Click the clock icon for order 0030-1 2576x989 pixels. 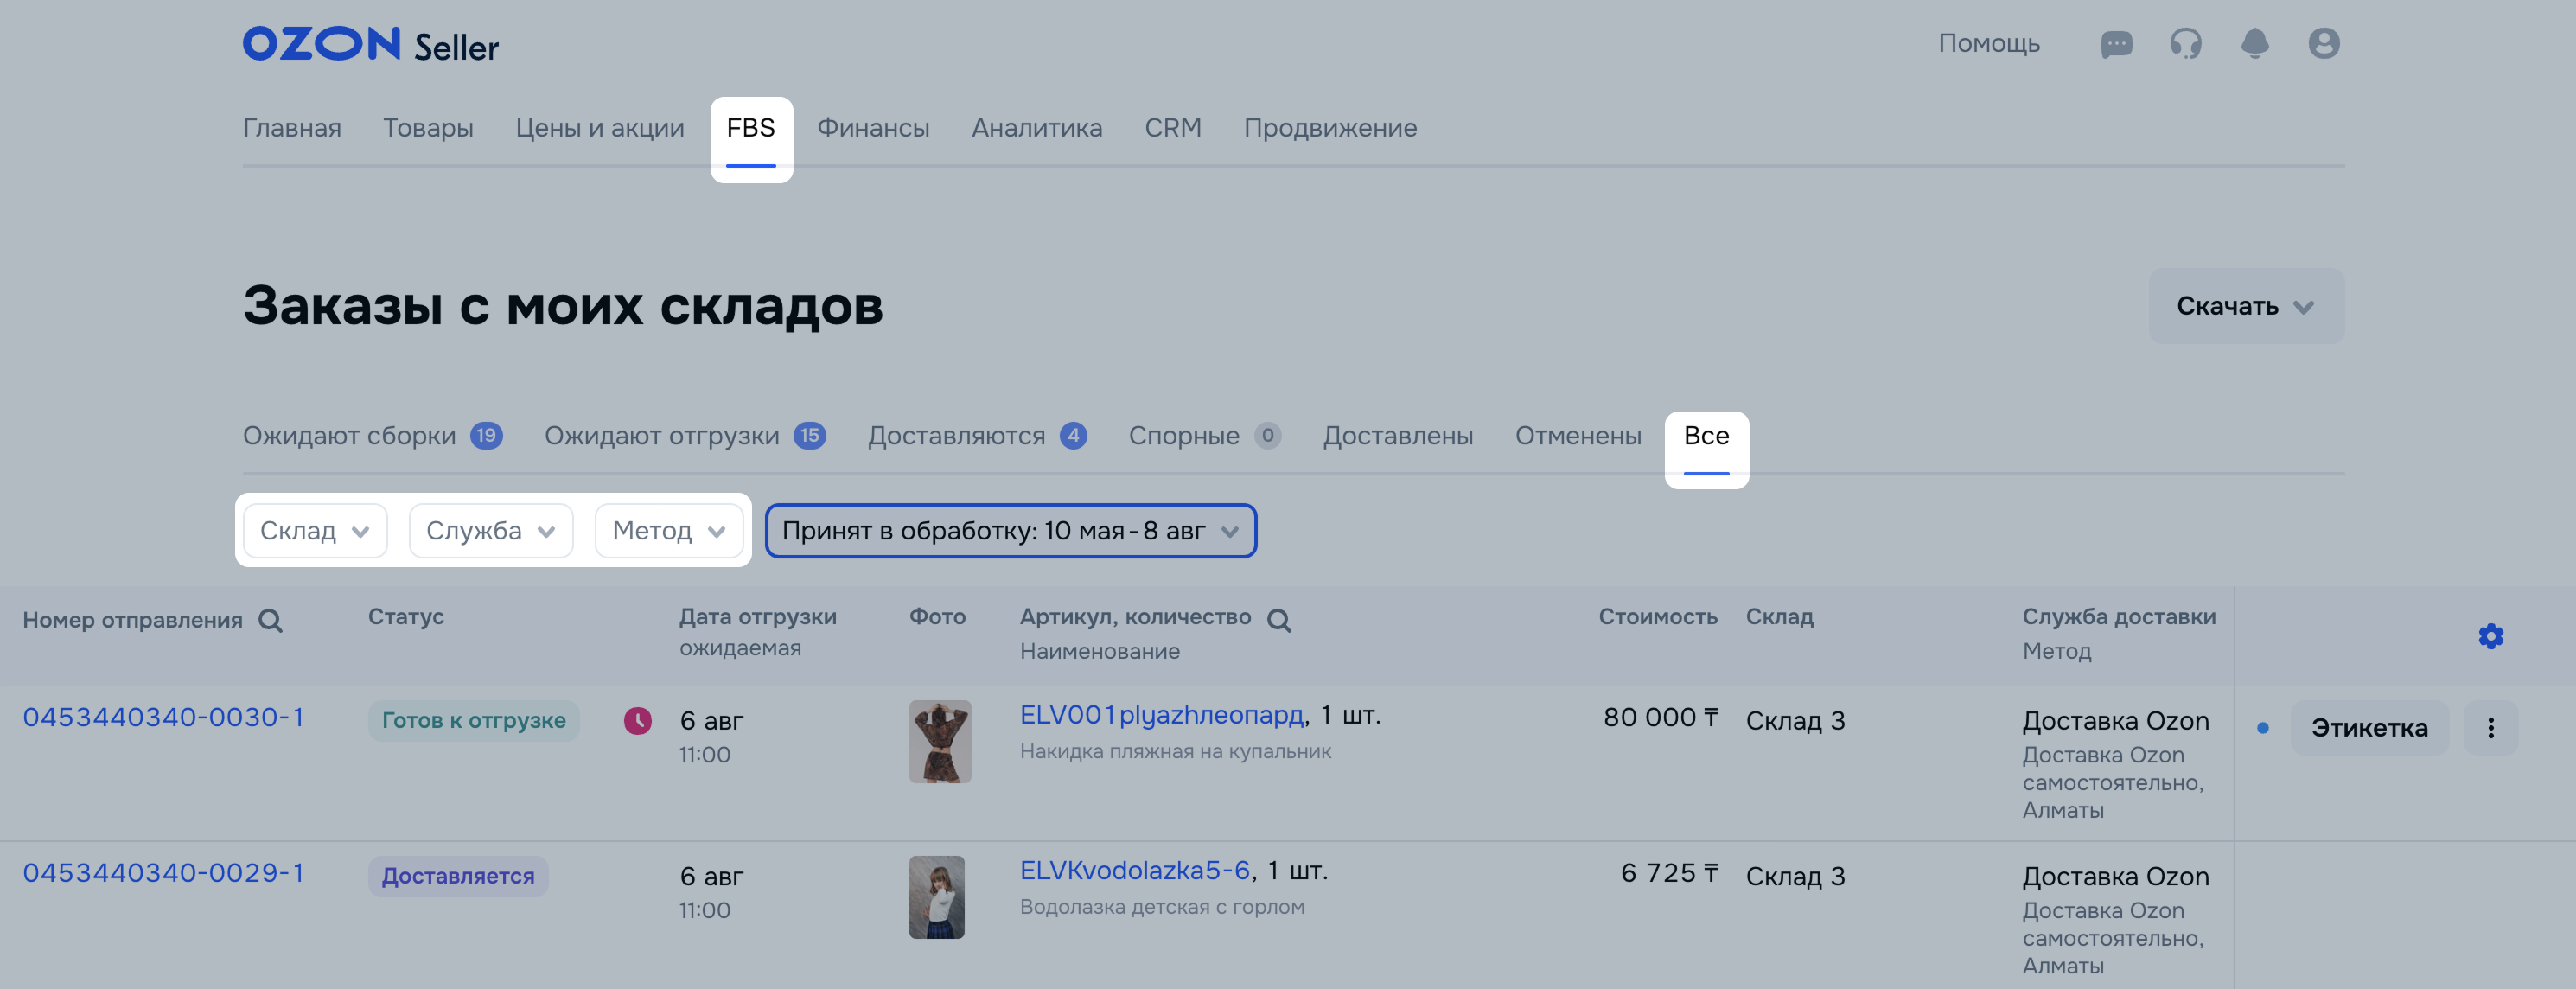tap(637, 720)
